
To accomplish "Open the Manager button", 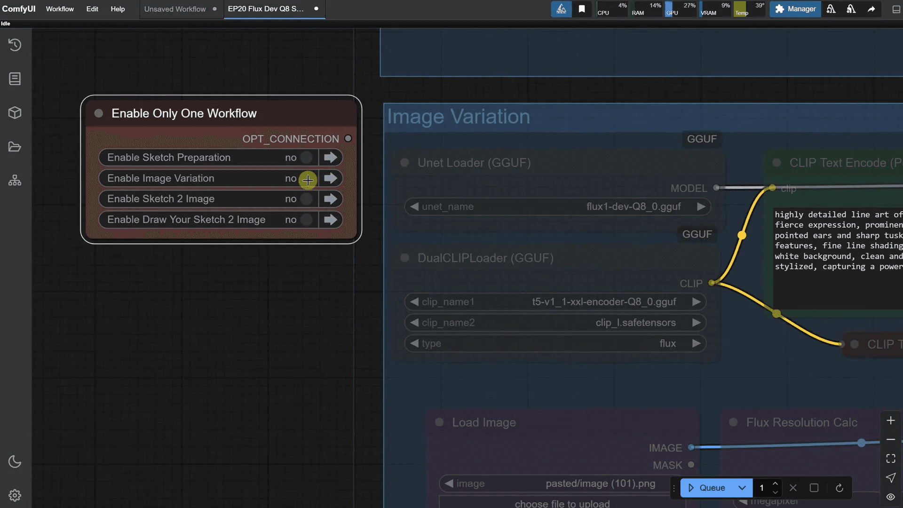I will pos(795,9).
